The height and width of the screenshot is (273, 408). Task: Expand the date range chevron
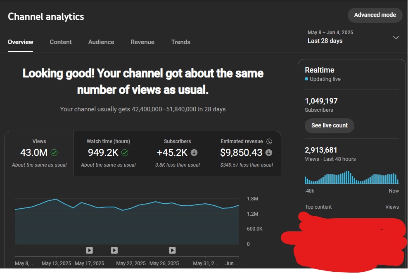tap(396, 38)
